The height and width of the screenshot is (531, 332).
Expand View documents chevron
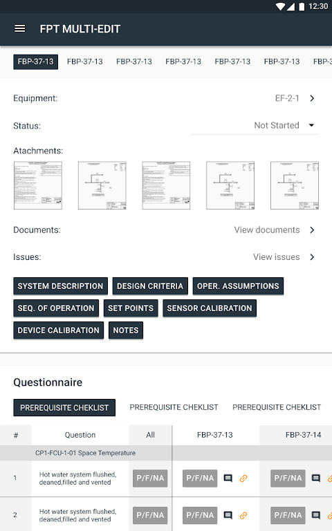(312, 230)
